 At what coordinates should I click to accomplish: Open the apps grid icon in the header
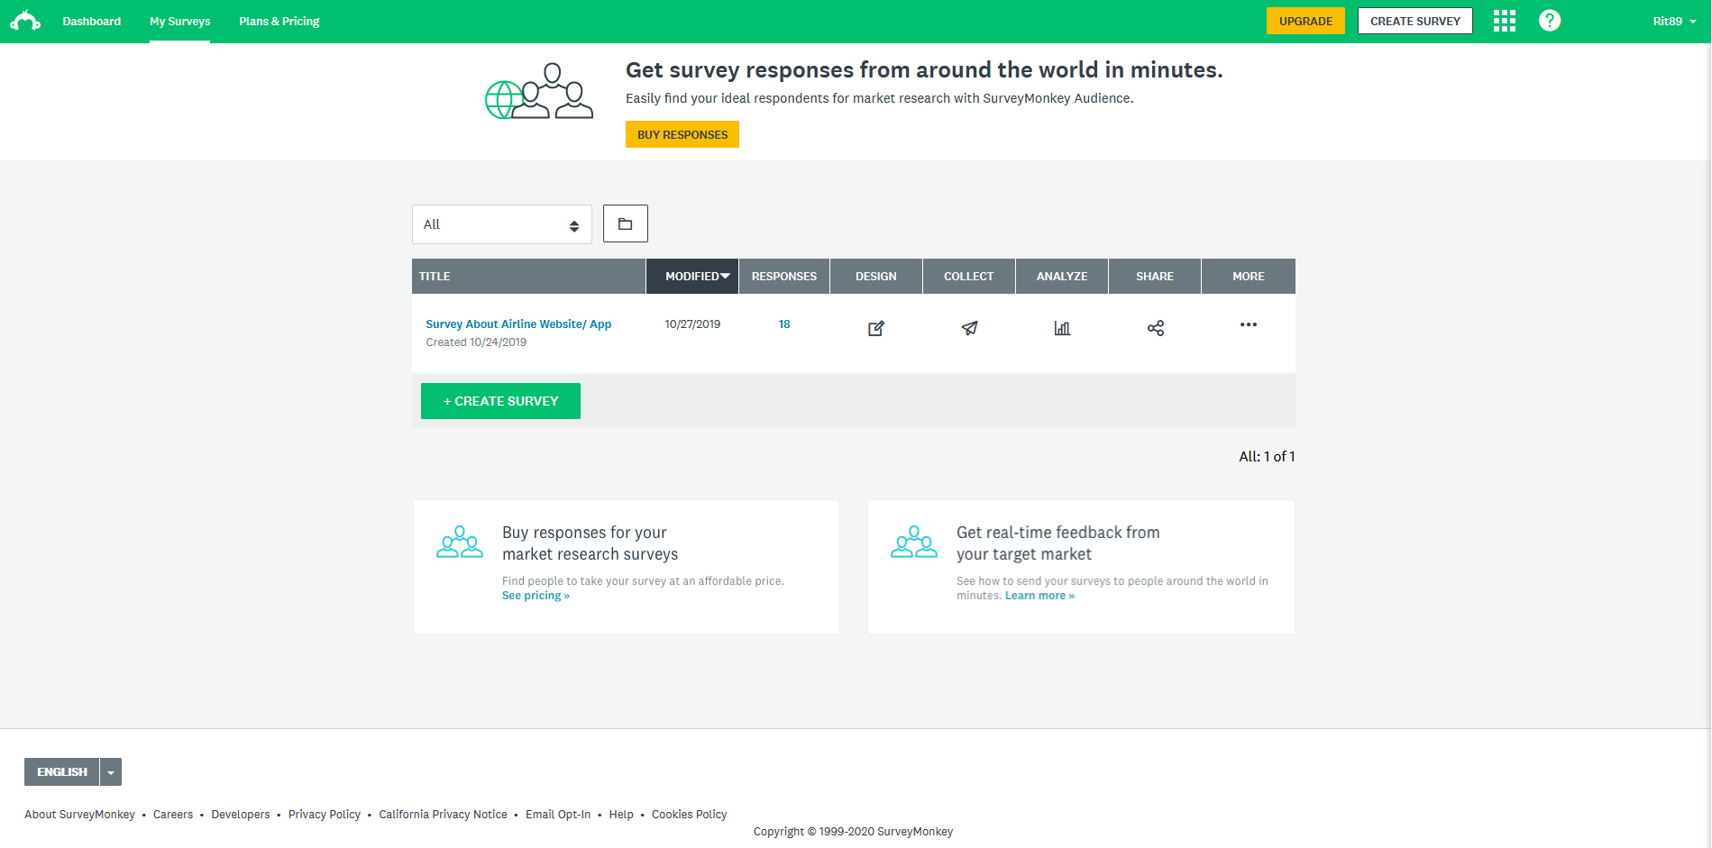coord(1504,20)
